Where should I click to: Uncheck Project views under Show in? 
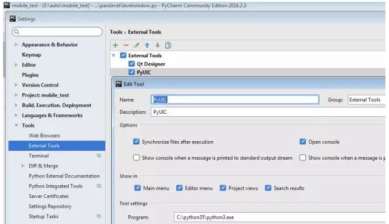[223, 188]
